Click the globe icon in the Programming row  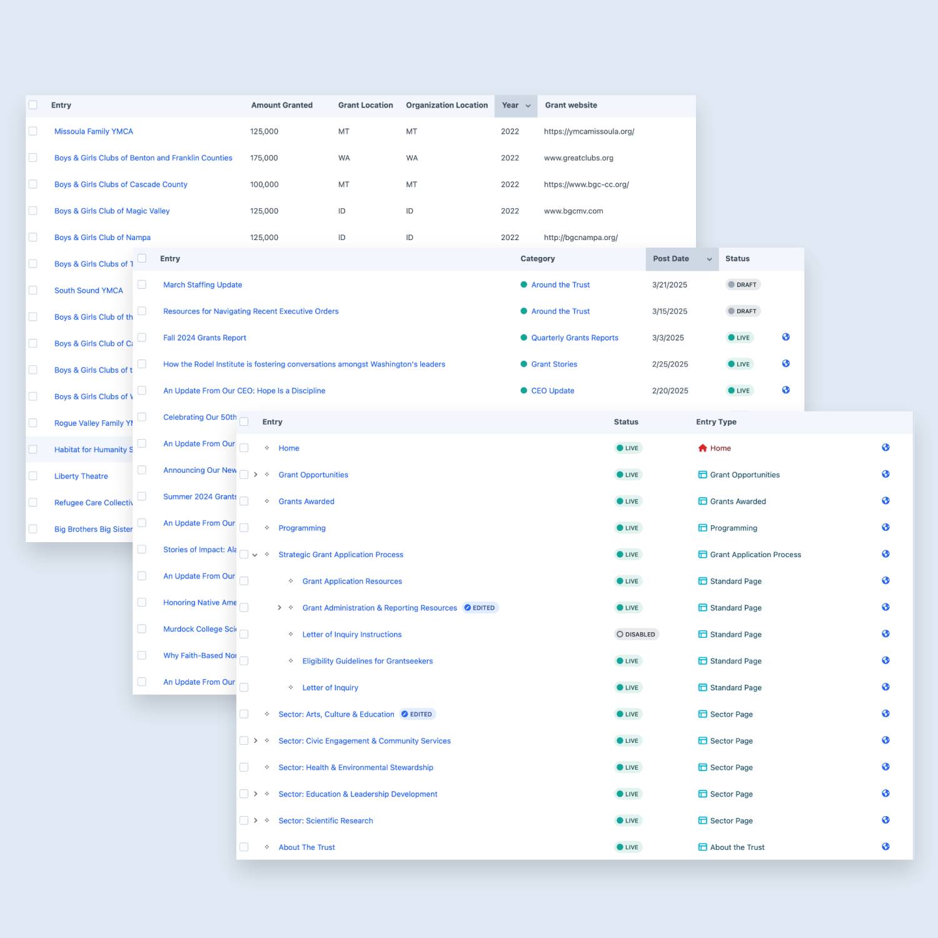click(x=885, y=527)
